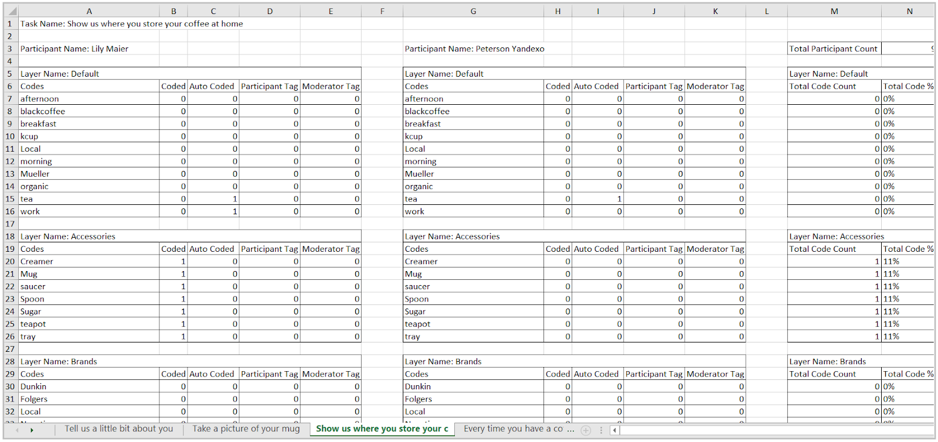Click Total Code Count value in tray row
This screenshot has height=442, width=938.
click(834, 337)
